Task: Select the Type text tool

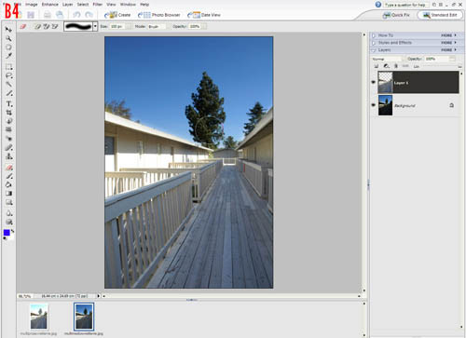Action: click(8, 103)
